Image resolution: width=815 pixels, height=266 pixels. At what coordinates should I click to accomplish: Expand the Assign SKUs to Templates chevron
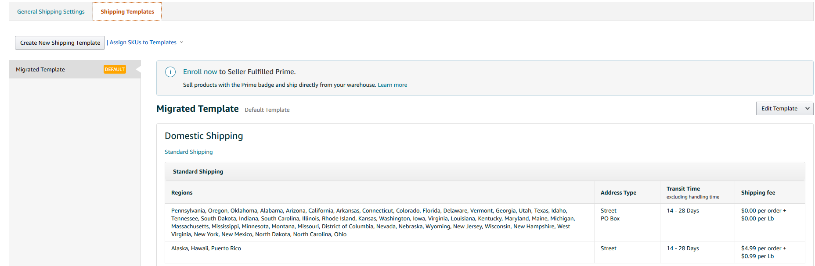[181, 43]
